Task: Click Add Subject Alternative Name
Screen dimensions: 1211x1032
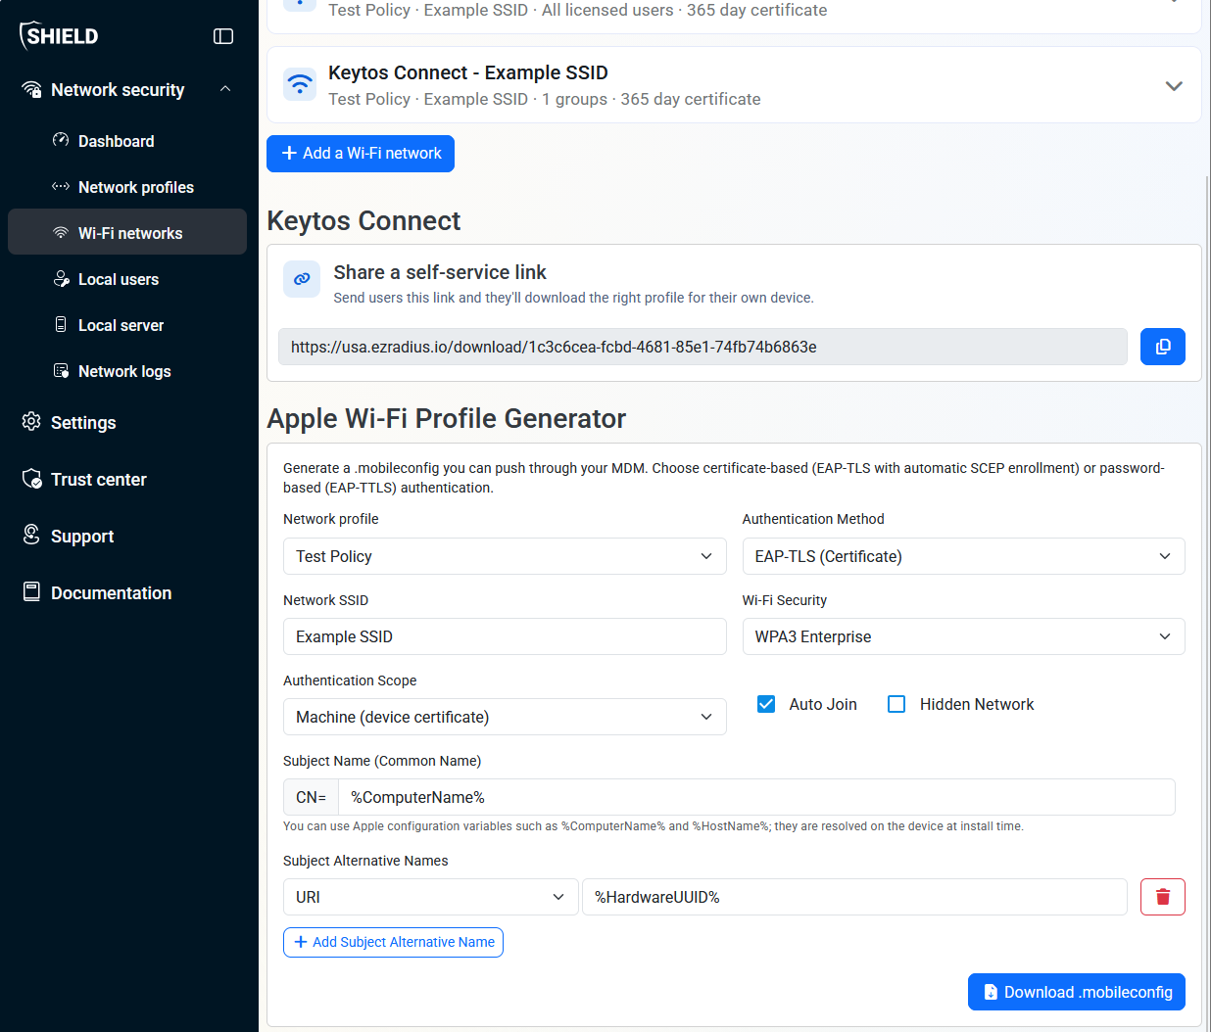Action: pos(393,942)
